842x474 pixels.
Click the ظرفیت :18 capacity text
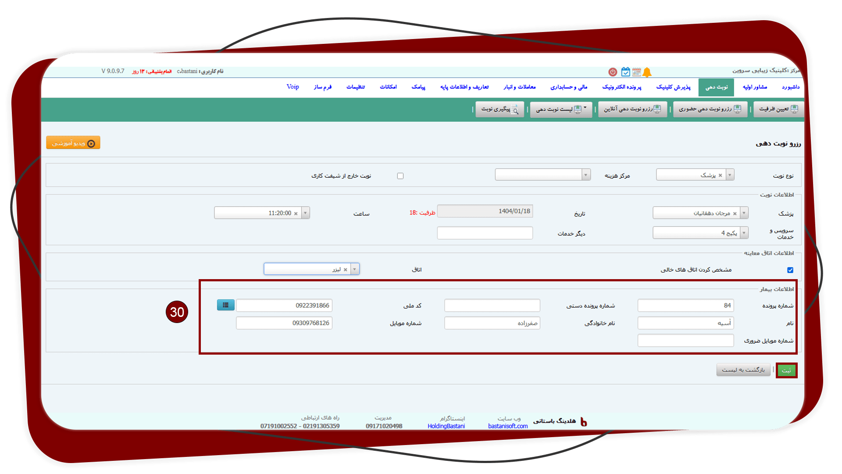[x=422, y=213]
